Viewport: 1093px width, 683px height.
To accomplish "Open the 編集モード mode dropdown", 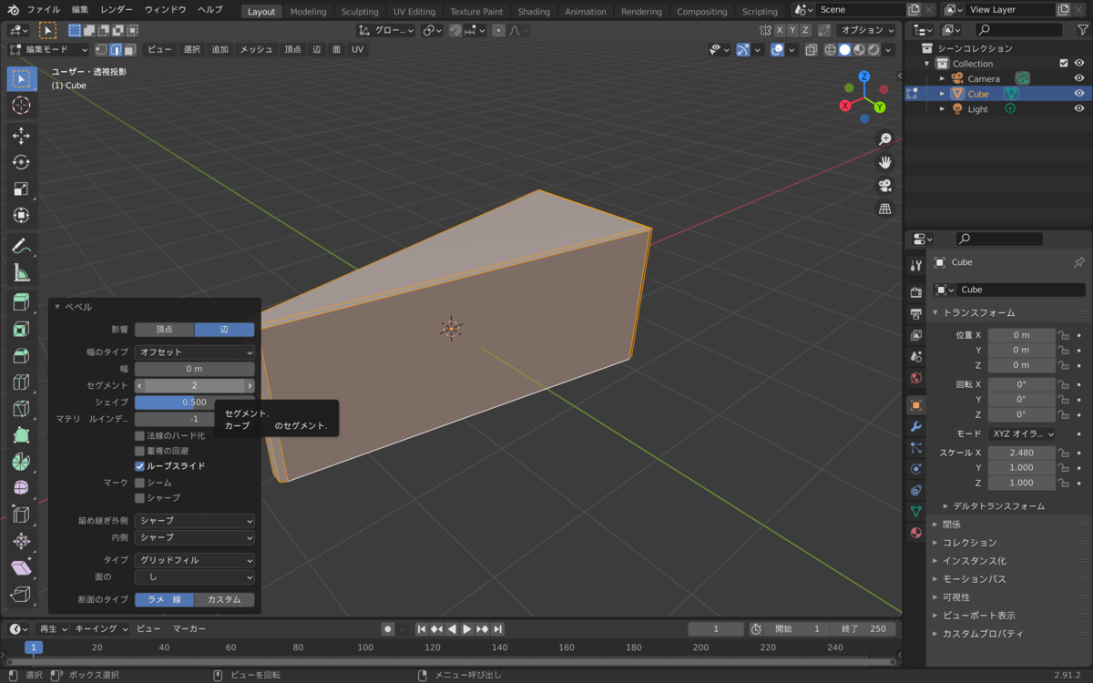I will 49,49.
